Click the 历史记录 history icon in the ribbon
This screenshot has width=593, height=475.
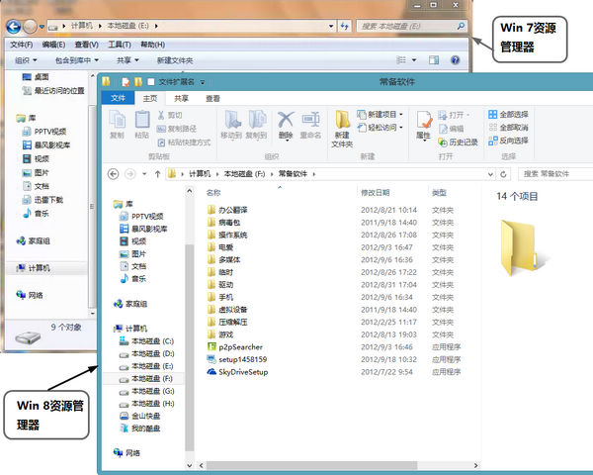click(x=458, y=142)
